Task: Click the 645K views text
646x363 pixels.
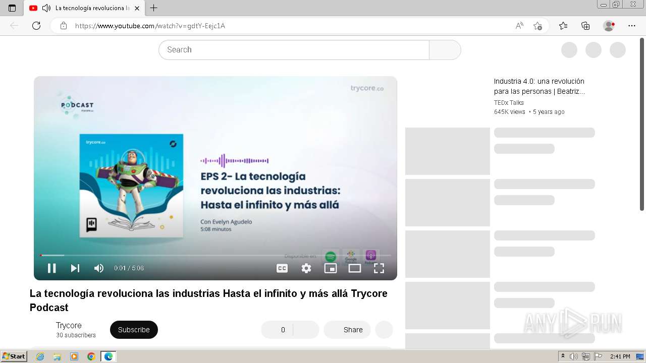Action: [510, 112]
